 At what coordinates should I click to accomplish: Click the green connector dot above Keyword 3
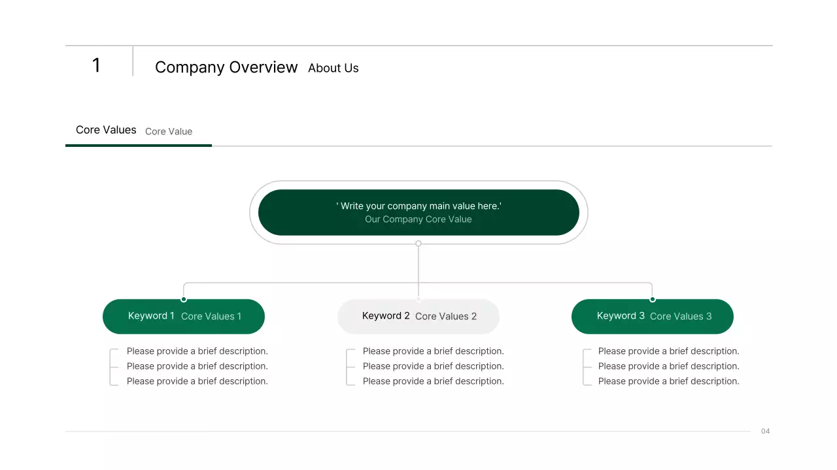pyautogui.click(x=653, y=300)
